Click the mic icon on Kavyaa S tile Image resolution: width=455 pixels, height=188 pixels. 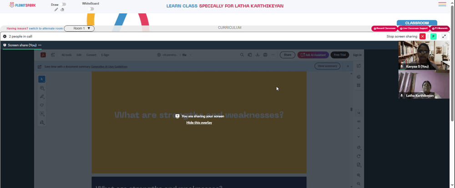402,66
